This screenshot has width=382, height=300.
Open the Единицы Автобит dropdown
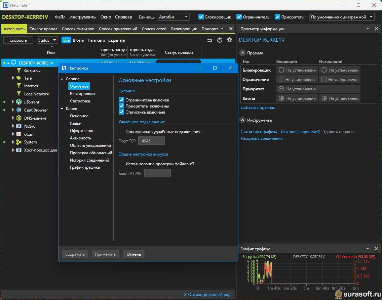point(173,17)
